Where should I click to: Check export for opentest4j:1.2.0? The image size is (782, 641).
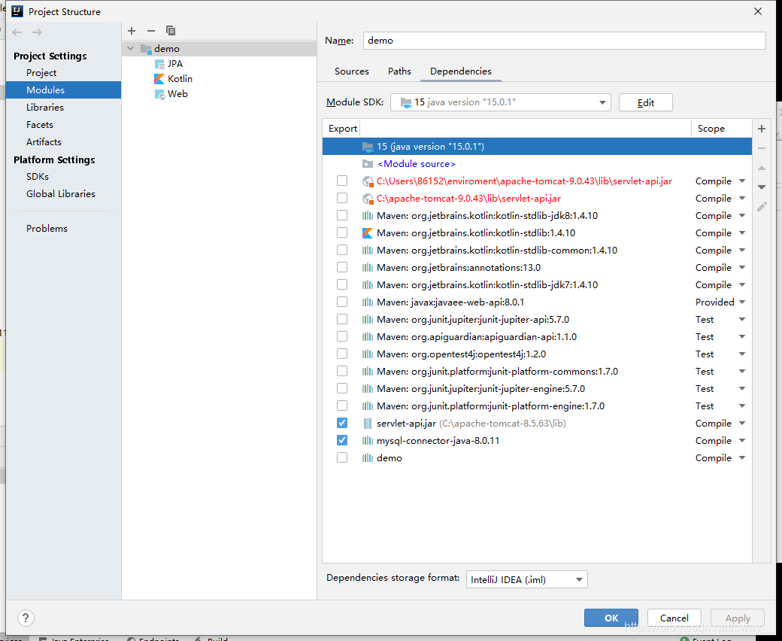342,354
